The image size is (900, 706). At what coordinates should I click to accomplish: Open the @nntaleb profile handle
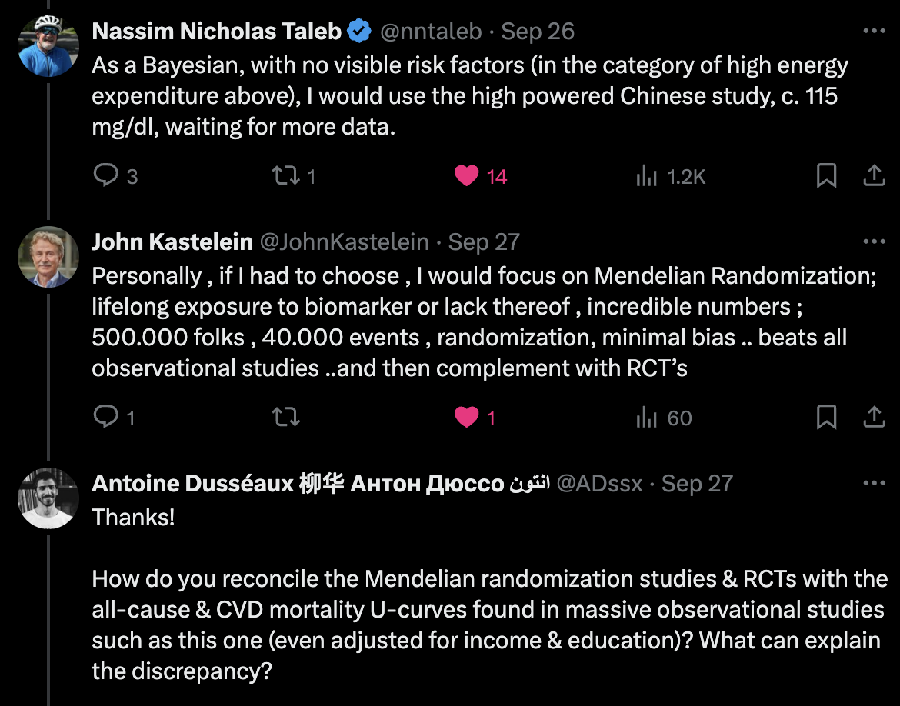431,32
